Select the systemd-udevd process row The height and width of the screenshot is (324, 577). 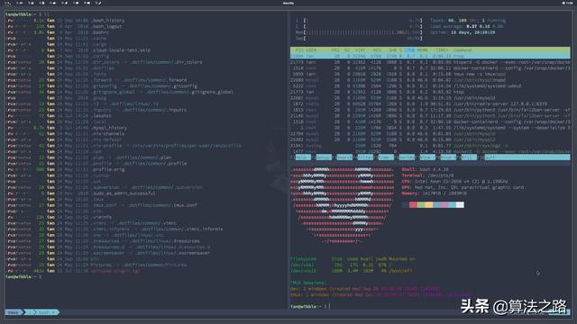click(430, 86)
